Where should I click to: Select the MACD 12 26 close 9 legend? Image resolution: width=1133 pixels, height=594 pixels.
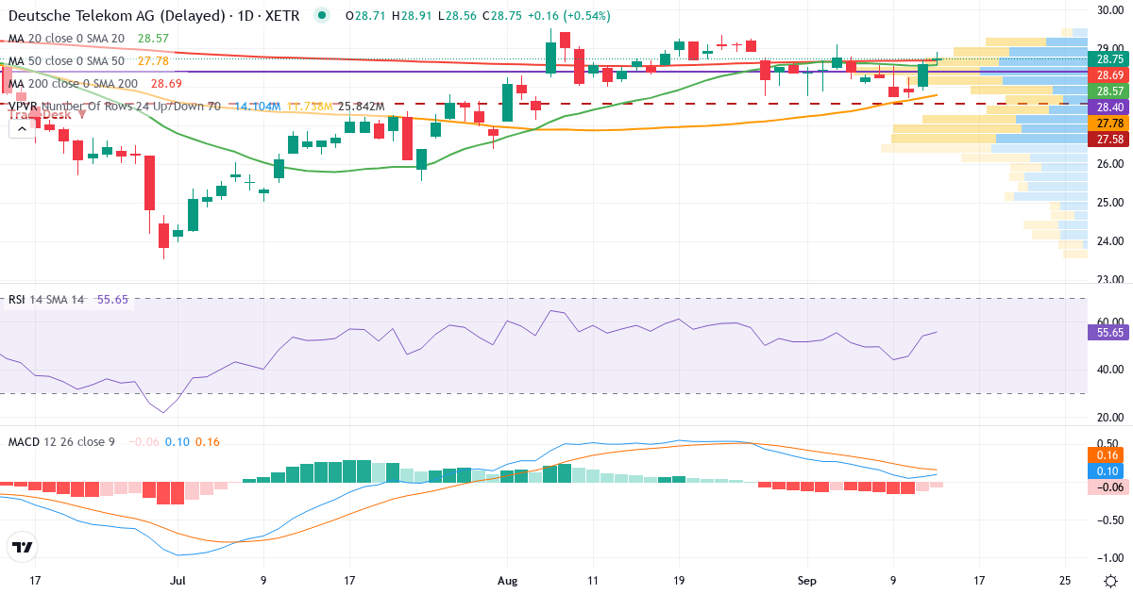(x=61, y=441)
